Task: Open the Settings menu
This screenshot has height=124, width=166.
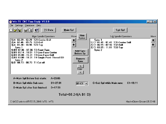Action: tap(19, 25)
